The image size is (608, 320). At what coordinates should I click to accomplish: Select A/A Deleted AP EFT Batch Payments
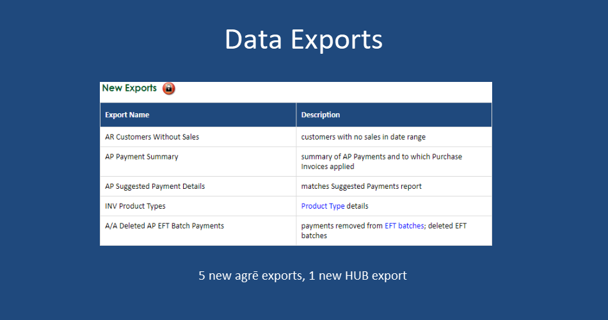click(164, 226)
